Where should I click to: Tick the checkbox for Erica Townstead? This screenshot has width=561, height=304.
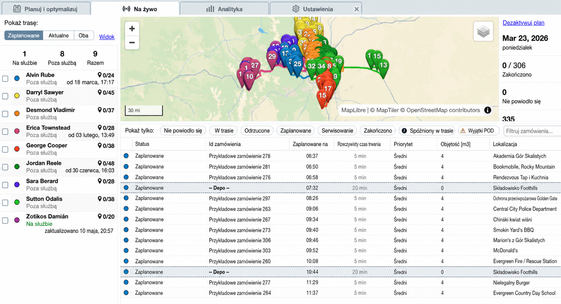tap(5, 132)
